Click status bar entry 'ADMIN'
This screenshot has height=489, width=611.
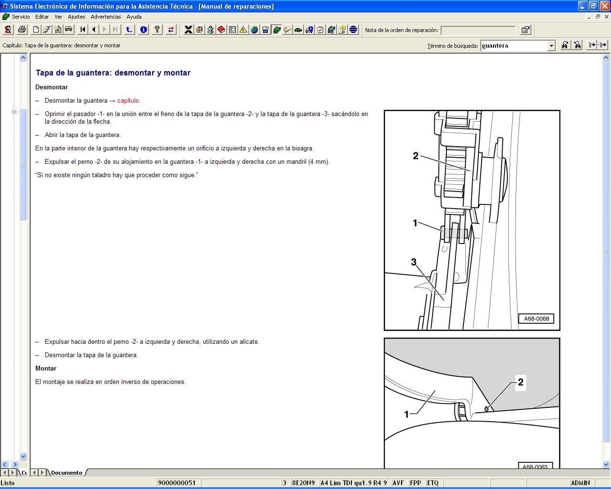581,483
